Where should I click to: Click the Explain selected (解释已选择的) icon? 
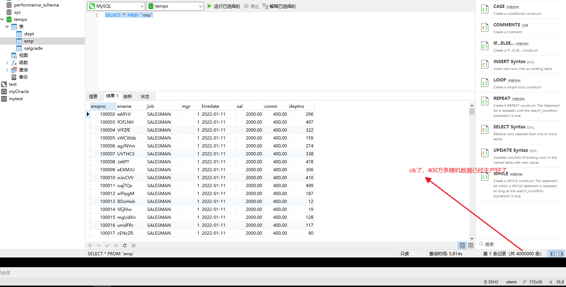tap(265, 6)
